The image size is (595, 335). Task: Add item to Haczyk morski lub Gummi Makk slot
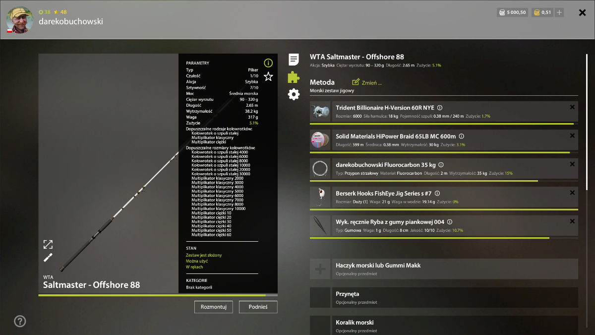coord(320,269)
